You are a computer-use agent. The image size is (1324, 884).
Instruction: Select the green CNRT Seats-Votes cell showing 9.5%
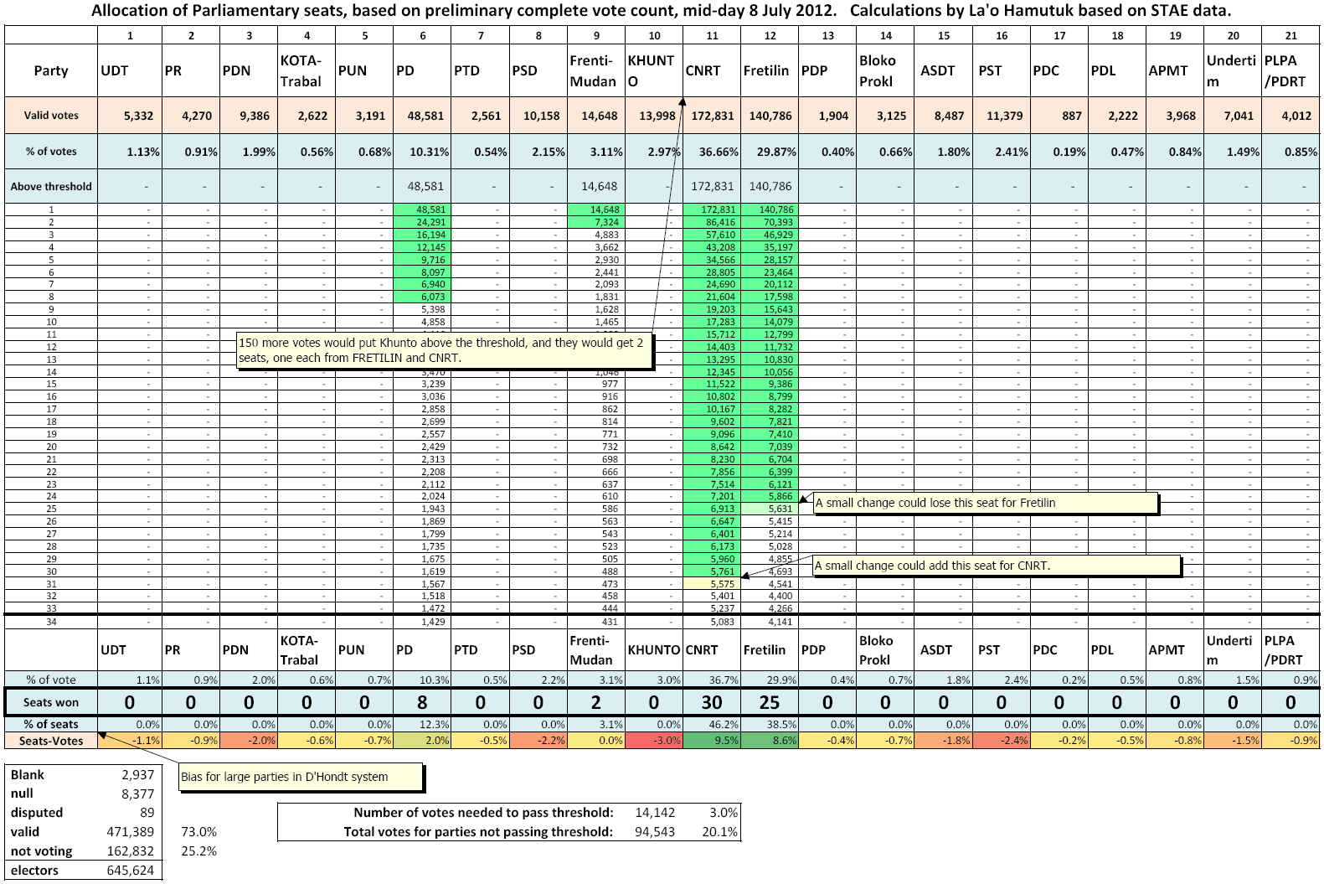[x=712, y=741]
